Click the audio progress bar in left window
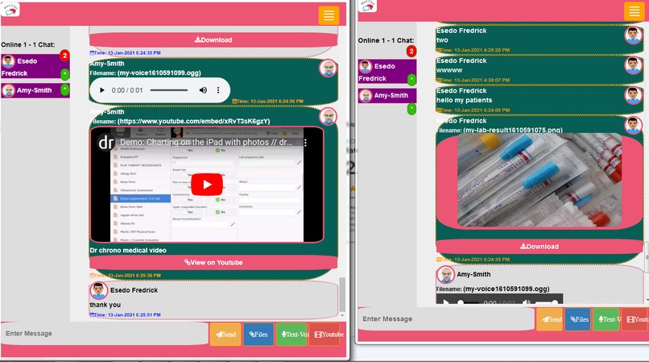The height and width of the screenshot is (362, 649). pyautogui.click(x=169, y=90)
